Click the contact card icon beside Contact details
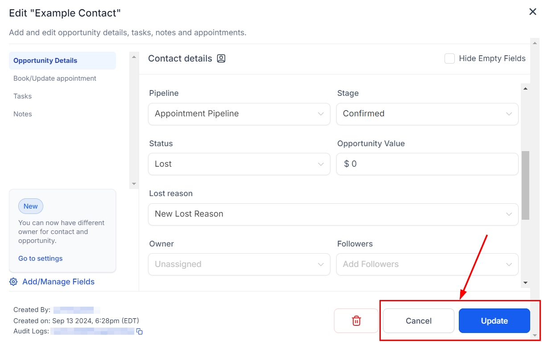 (221, 58)
